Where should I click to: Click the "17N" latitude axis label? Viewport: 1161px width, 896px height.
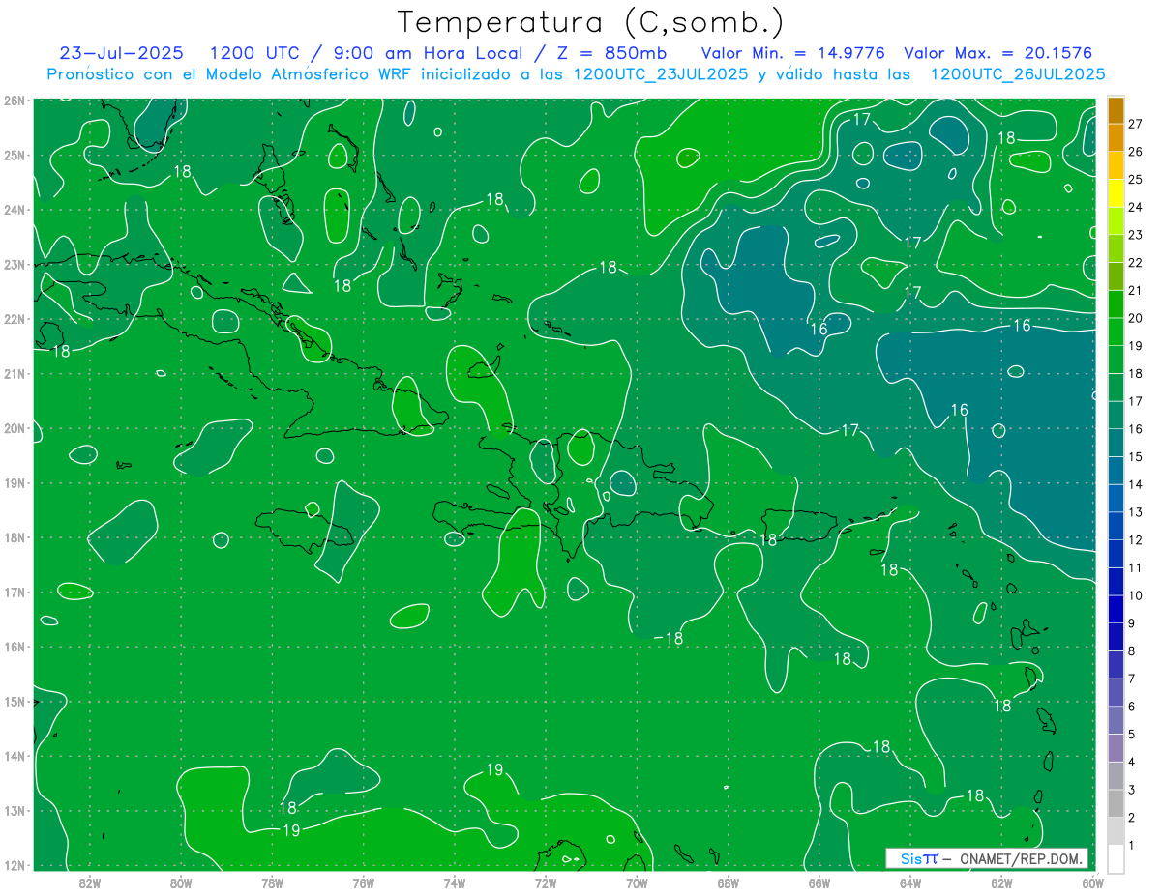15,592
